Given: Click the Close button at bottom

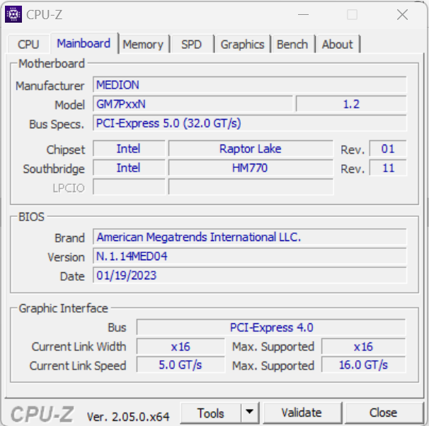Looking at the screenshot, I should coord(383,413).
